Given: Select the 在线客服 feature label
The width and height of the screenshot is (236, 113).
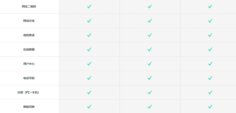Looking at the screenshot, I should point(29,50).
